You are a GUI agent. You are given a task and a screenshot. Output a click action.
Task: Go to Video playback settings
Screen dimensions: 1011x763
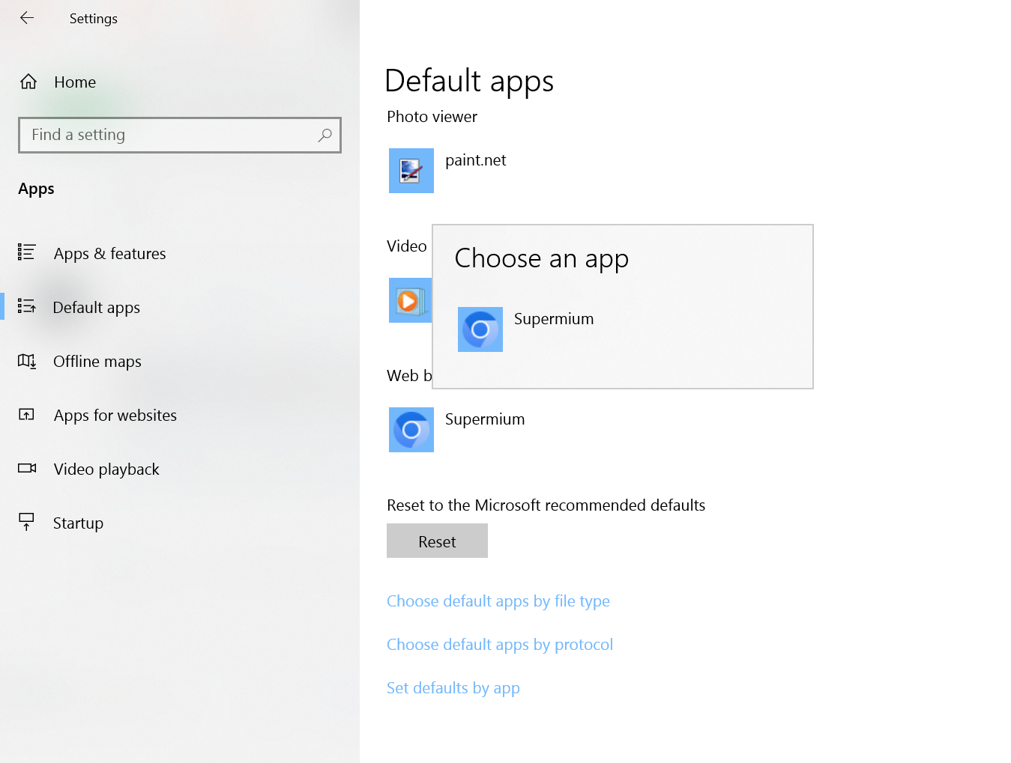(106, 469)
